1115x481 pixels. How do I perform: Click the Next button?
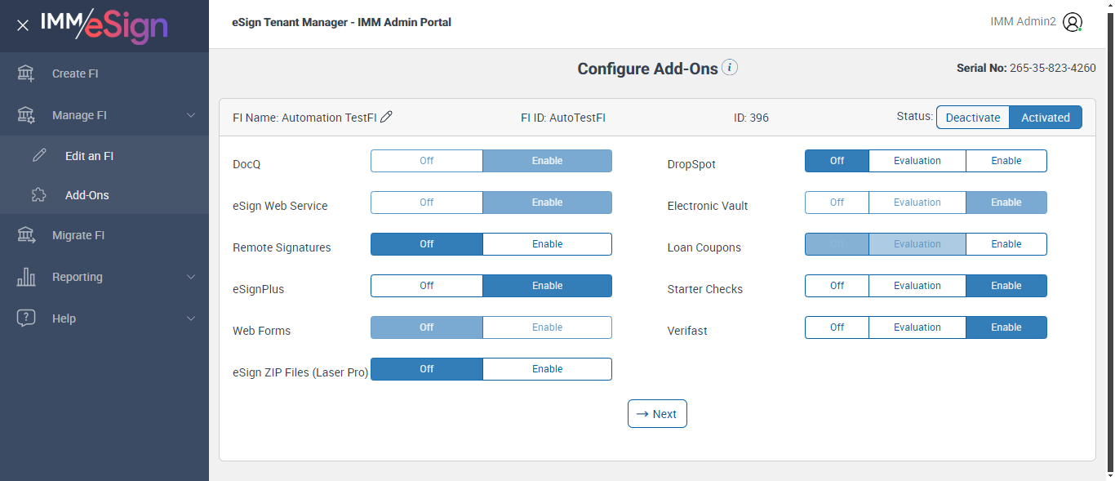point(657,414)
